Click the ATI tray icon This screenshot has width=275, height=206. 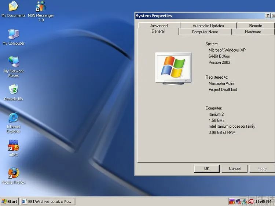point(251,202)
